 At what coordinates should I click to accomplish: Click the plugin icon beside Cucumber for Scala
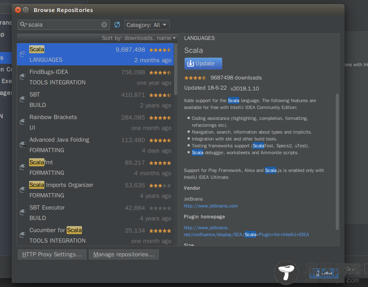[23, 235]
